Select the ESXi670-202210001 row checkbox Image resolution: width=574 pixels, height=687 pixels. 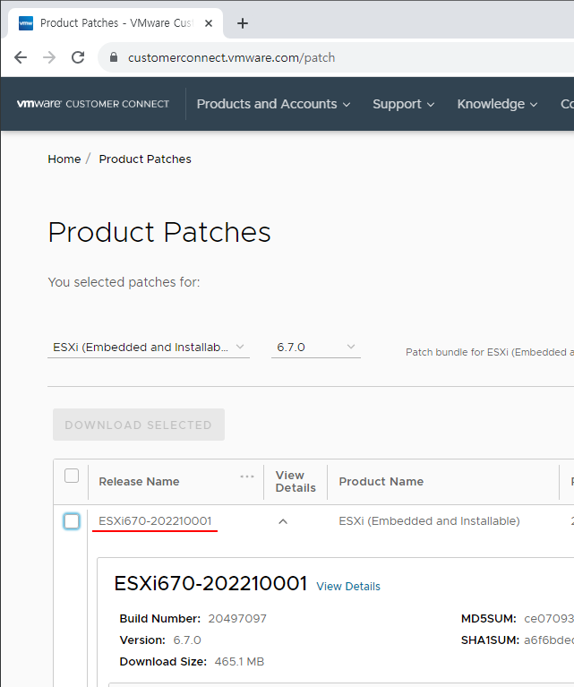coord(72,521)
